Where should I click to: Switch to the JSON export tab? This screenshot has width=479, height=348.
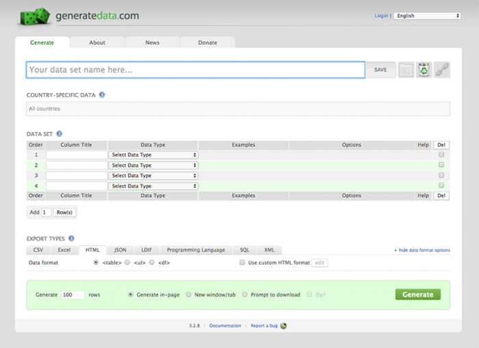point(120,250)
